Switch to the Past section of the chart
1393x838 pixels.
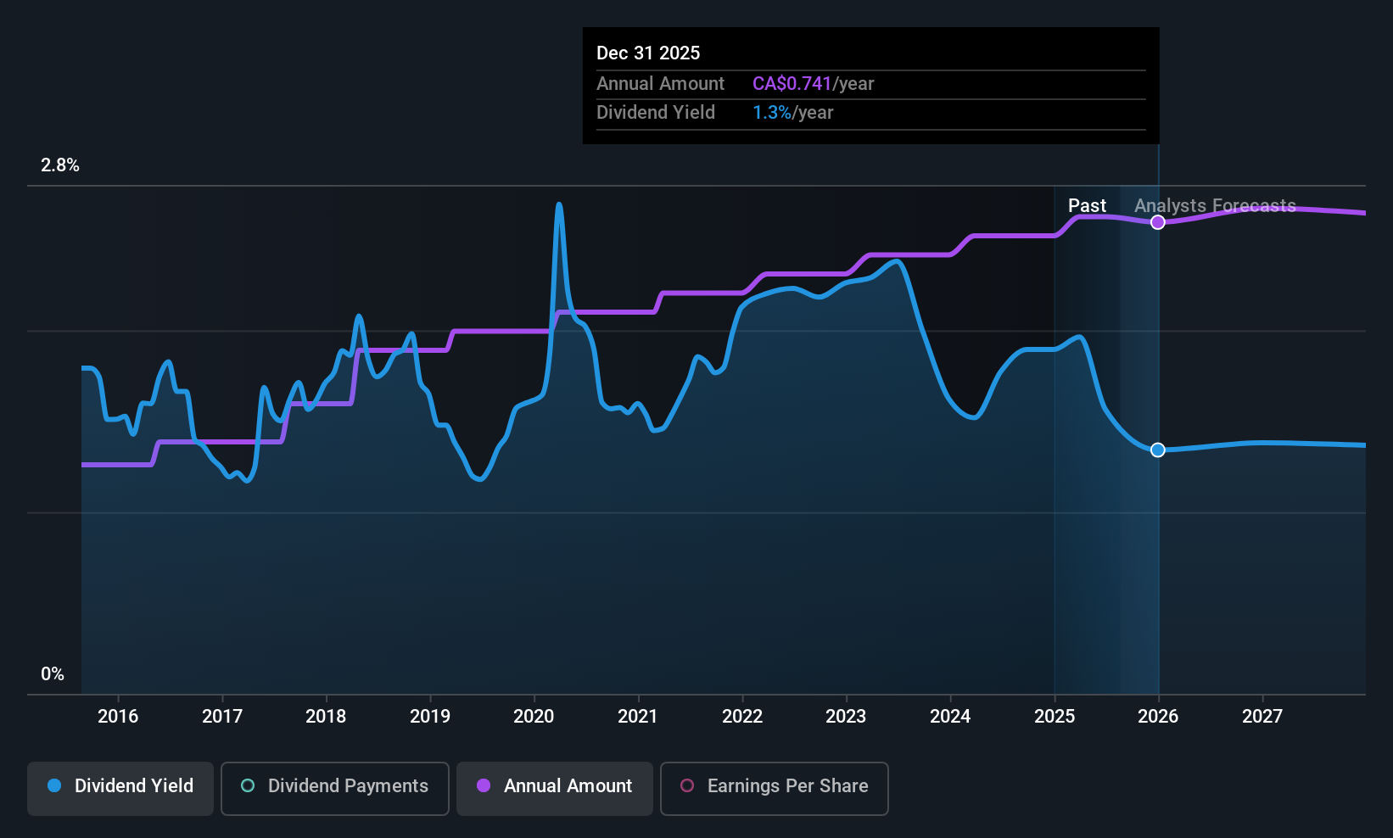tap(1088, 205)
